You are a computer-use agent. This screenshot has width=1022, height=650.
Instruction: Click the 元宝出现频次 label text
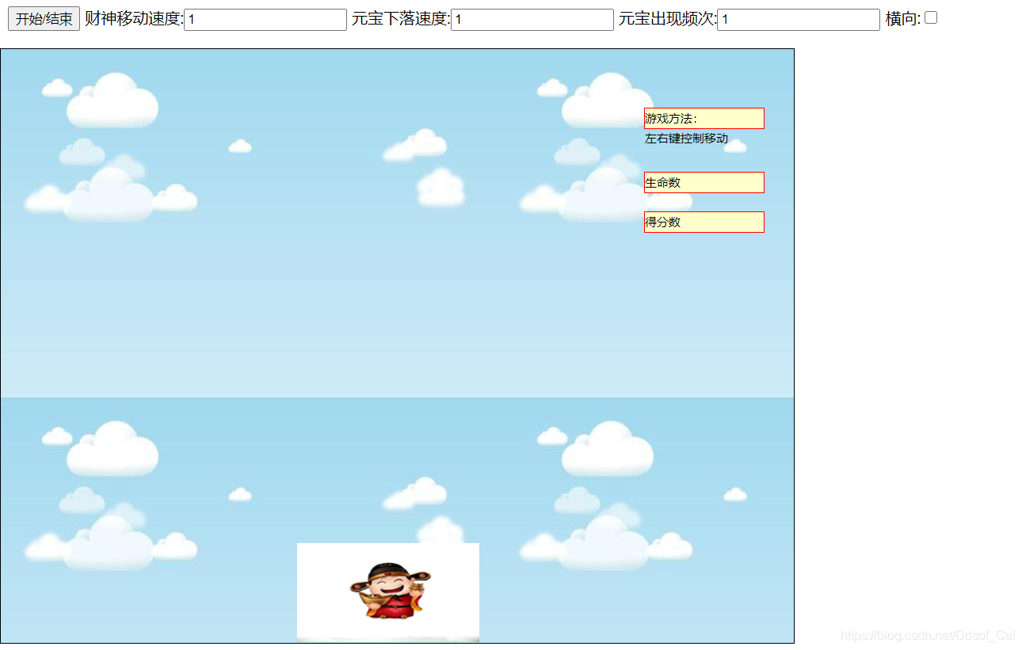668,19
